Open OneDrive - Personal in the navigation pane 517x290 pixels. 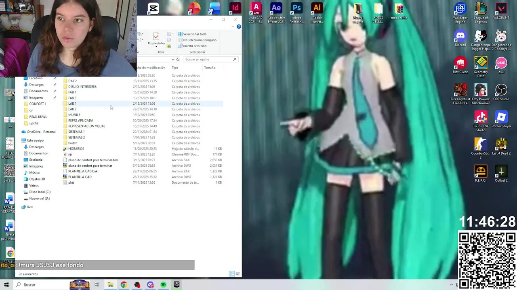(38, 132)
